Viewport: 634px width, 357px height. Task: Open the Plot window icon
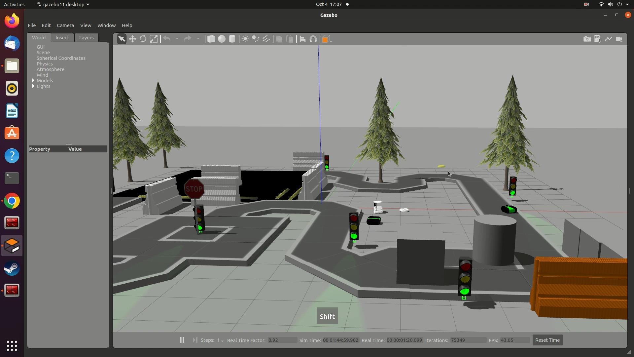coord(608,39)
